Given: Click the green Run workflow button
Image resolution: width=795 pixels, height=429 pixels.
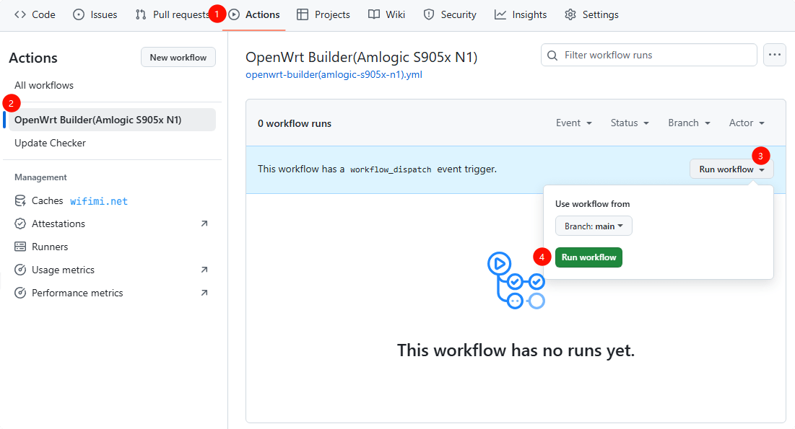Looking at the screenshot, I should tap(588, 257).
